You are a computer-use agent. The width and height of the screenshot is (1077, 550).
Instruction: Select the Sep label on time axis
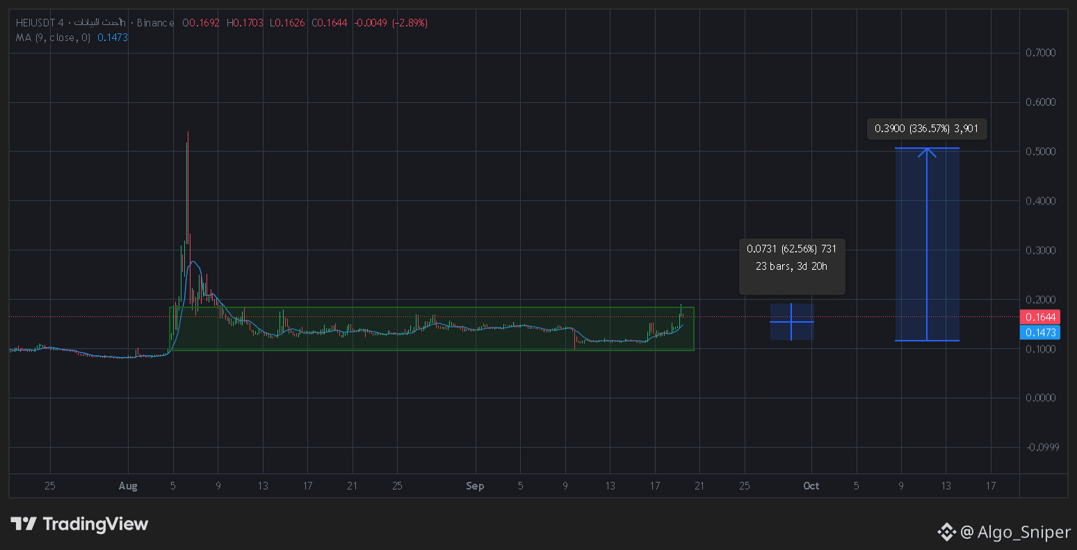475,486
